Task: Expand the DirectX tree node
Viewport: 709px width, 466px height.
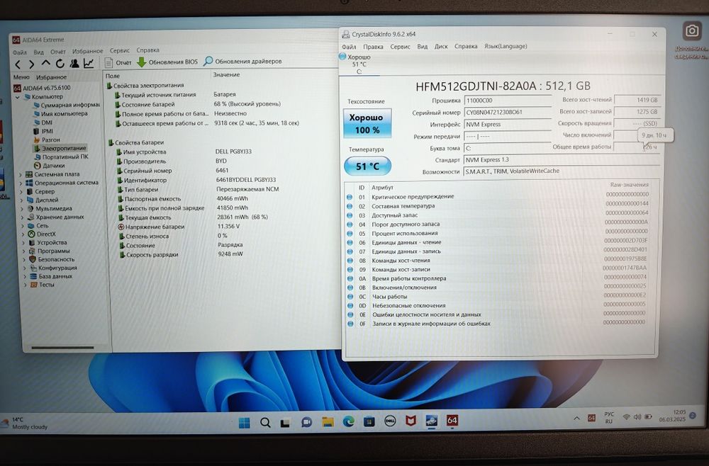Action: point(23,234)
